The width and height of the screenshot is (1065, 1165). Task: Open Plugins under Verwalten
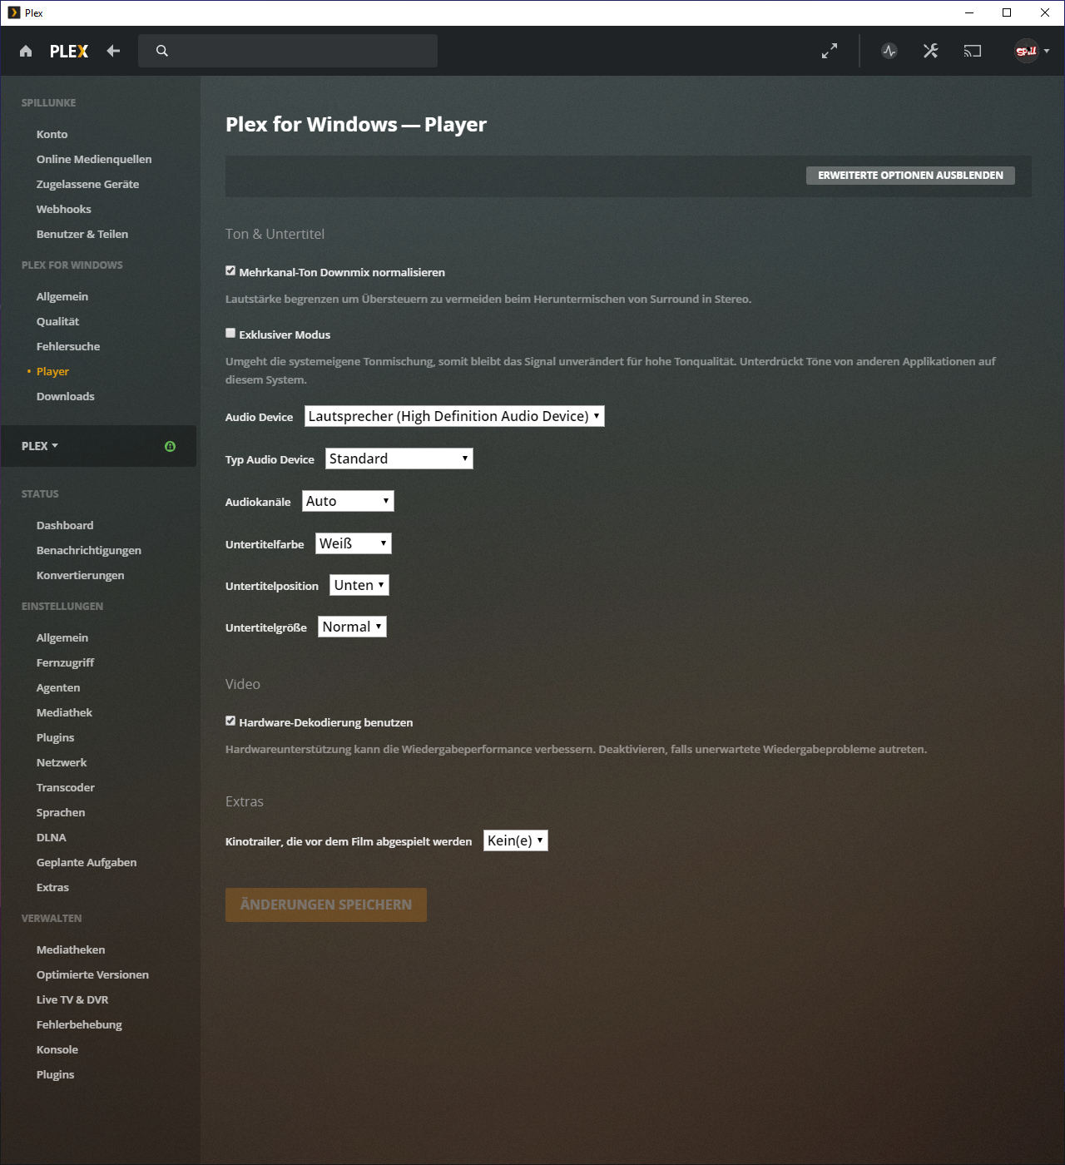pos(56,1074)
